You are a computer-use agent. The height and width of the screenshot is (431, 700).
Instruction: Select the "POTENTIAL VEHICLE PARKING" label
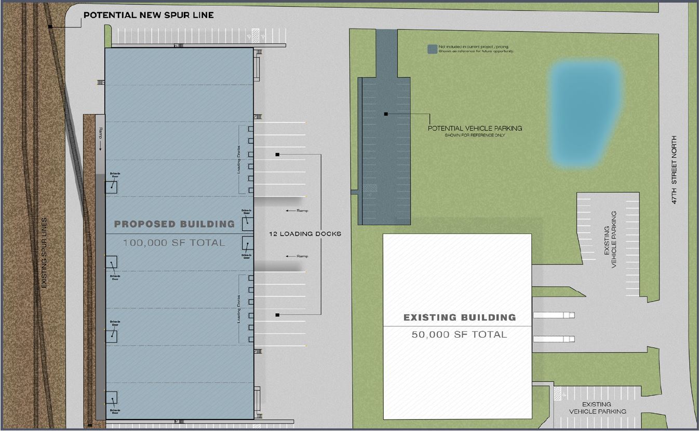(475, 128)
